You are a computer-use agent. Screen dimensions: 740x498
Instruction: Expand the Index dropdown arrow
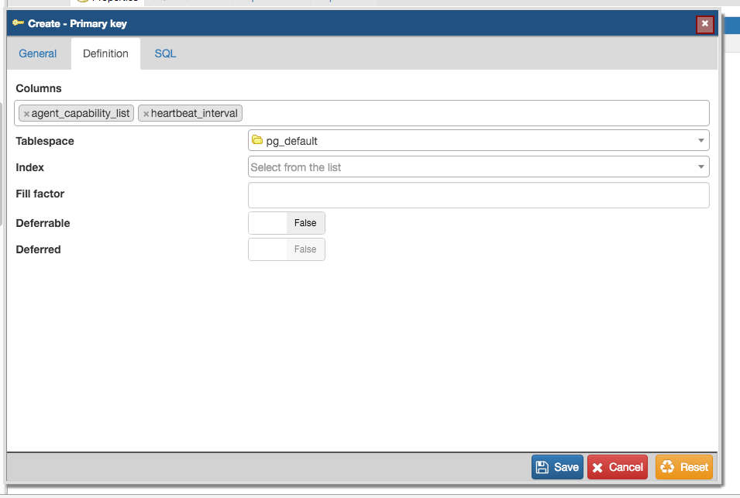(x=700, y=167)
